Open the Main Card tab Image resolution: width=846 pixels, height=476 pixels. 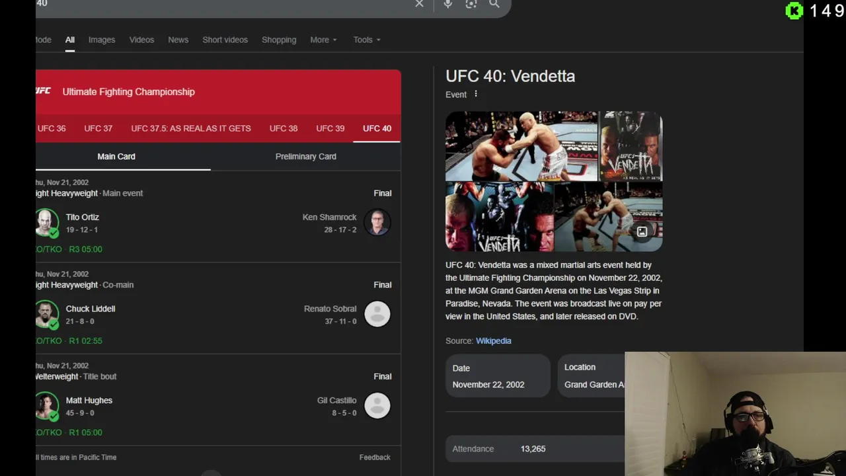pos(116,157)
